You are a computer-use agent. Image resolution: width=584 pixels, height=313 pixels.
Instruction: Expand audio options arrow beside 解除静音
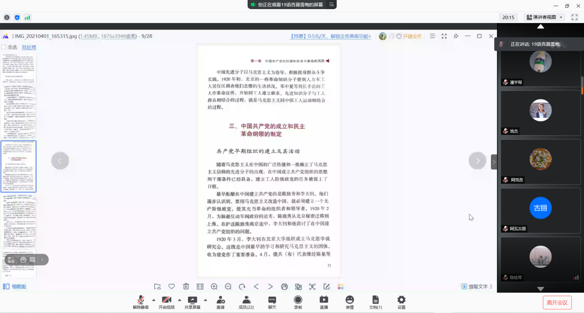point(154,300)
